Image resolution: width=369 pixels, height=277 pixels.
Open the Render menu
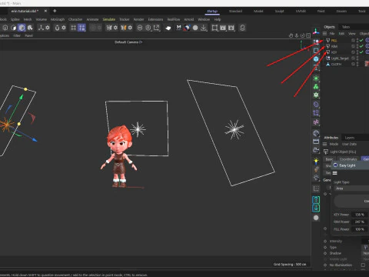click(x=138, y=19)
